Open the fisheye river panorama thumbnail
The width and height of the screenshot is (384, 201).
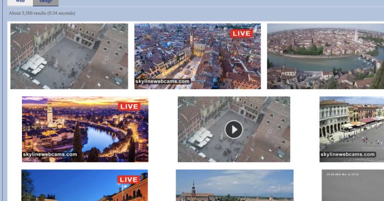click(325, 56)
